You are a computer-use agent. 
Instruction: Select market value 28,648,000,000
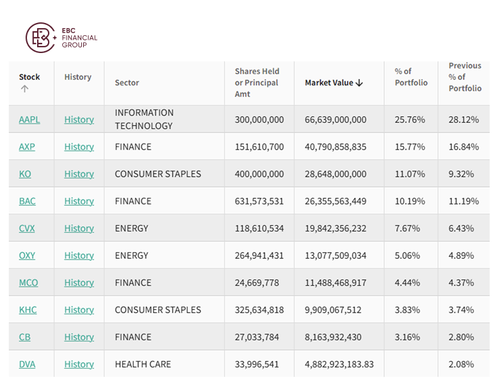[x=335, y=174]
